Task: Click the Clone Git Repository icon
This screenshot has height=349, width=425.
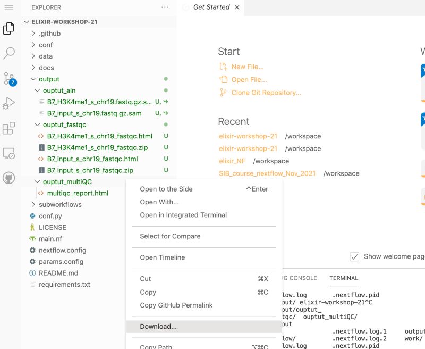Action: (x=223, y=93)
